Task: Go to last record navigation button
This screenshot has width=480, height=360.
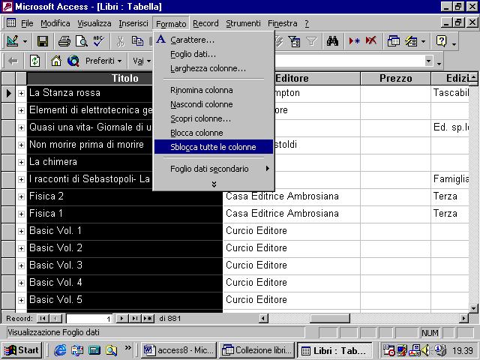Action: 135,318
